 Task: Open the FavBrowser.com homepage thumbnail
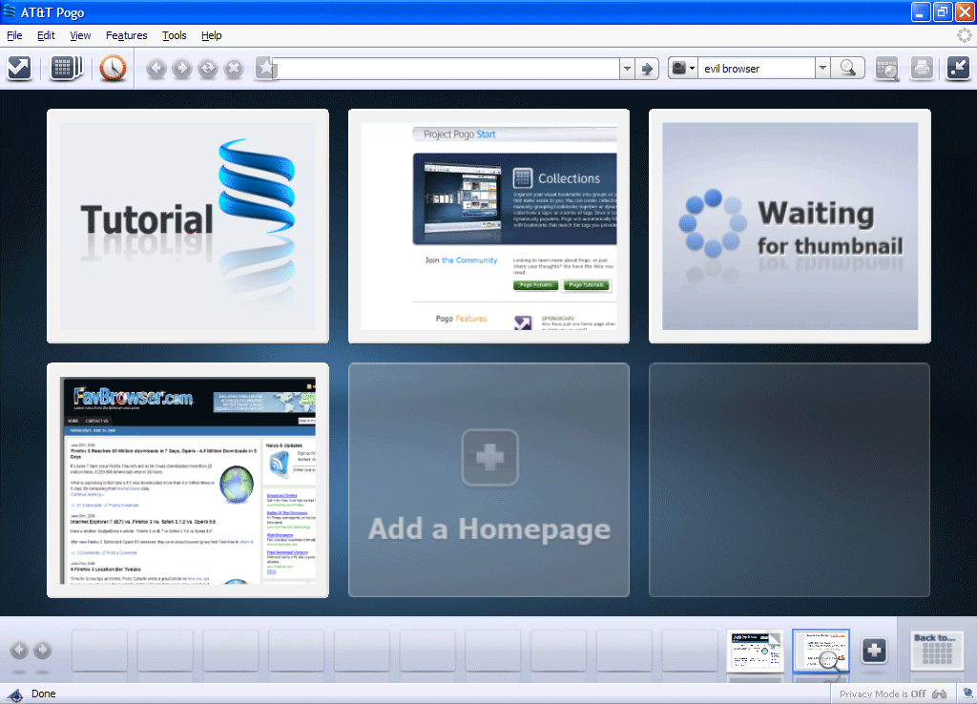point(188,480)
